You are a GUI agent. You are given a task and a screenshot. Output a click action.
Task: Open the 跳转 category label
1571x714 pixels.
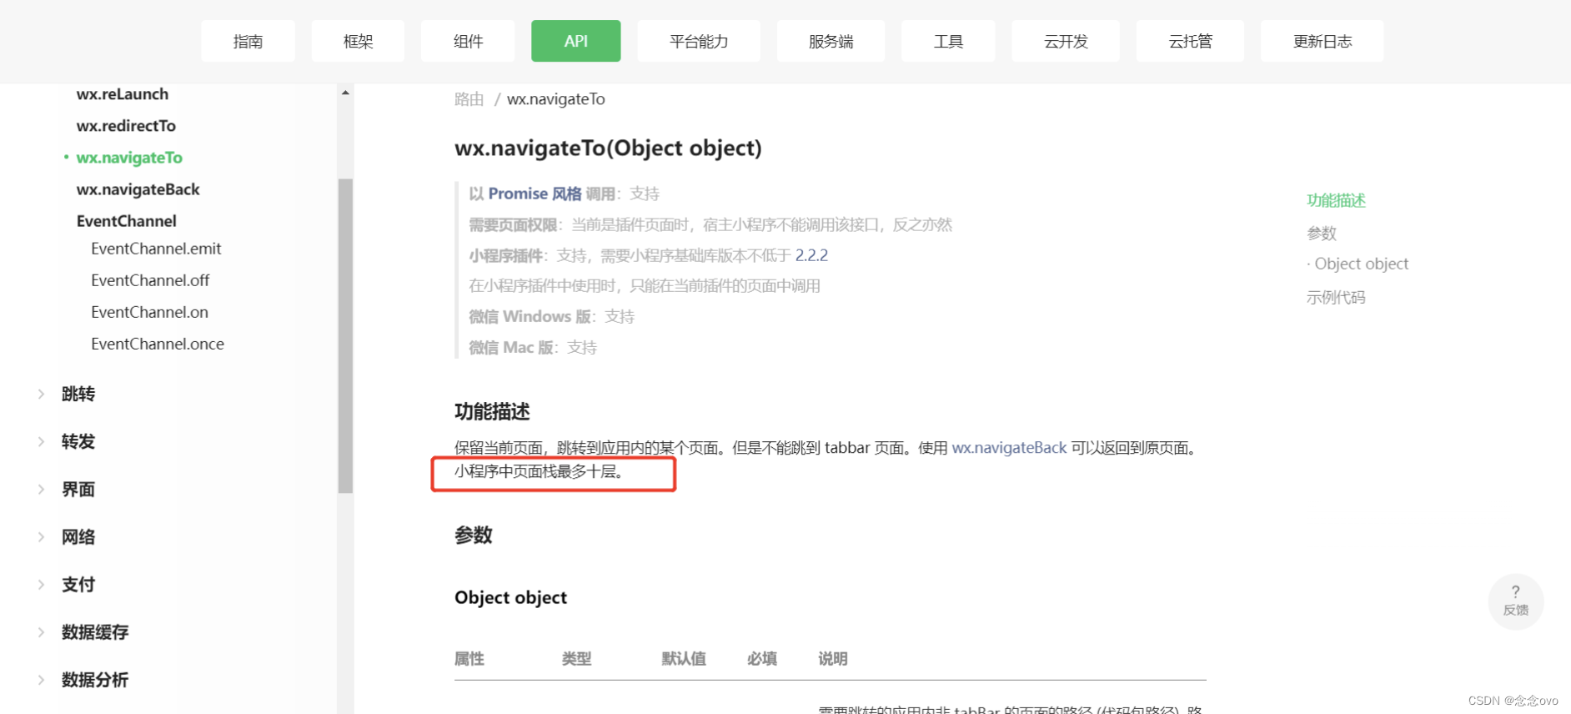pyautogui.click(x=78, y=394)
